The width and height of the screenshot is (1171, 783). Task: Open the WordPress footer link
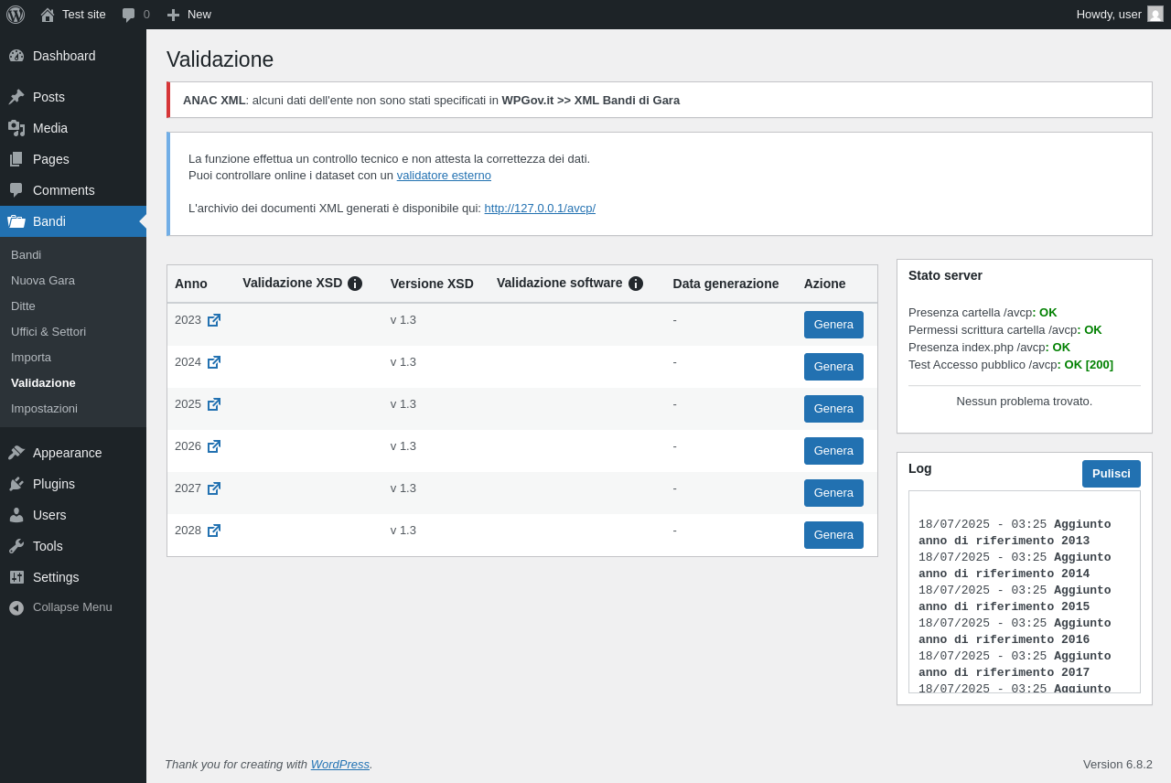tap(340, 765)
